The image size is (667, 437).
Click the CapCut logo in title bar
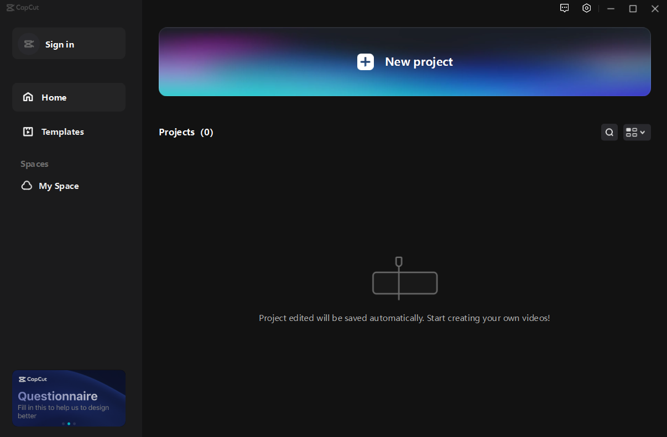[23, 8]
